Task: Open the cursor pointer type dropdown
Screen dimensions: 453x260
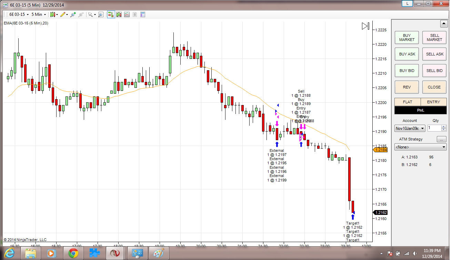Action: (91, 14)
